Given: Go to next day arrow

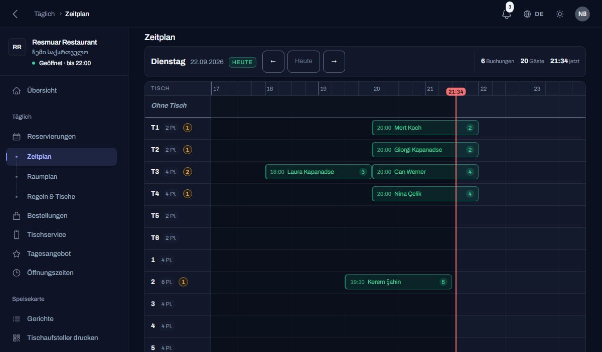Looking at the screenshot, I should click(x=334, y=62).
